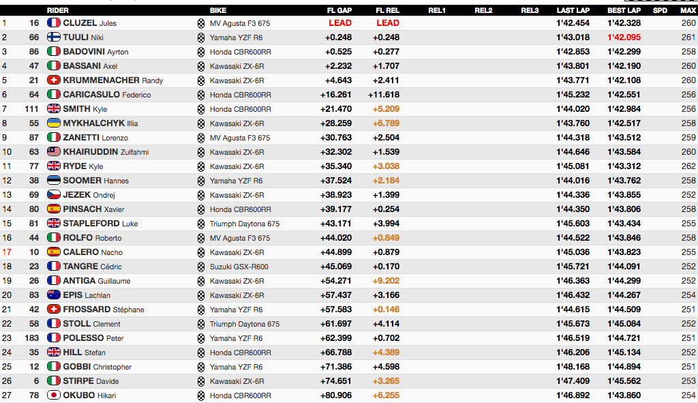Click rider number 111
Screen dimensions: 698x403
point(31,108)
